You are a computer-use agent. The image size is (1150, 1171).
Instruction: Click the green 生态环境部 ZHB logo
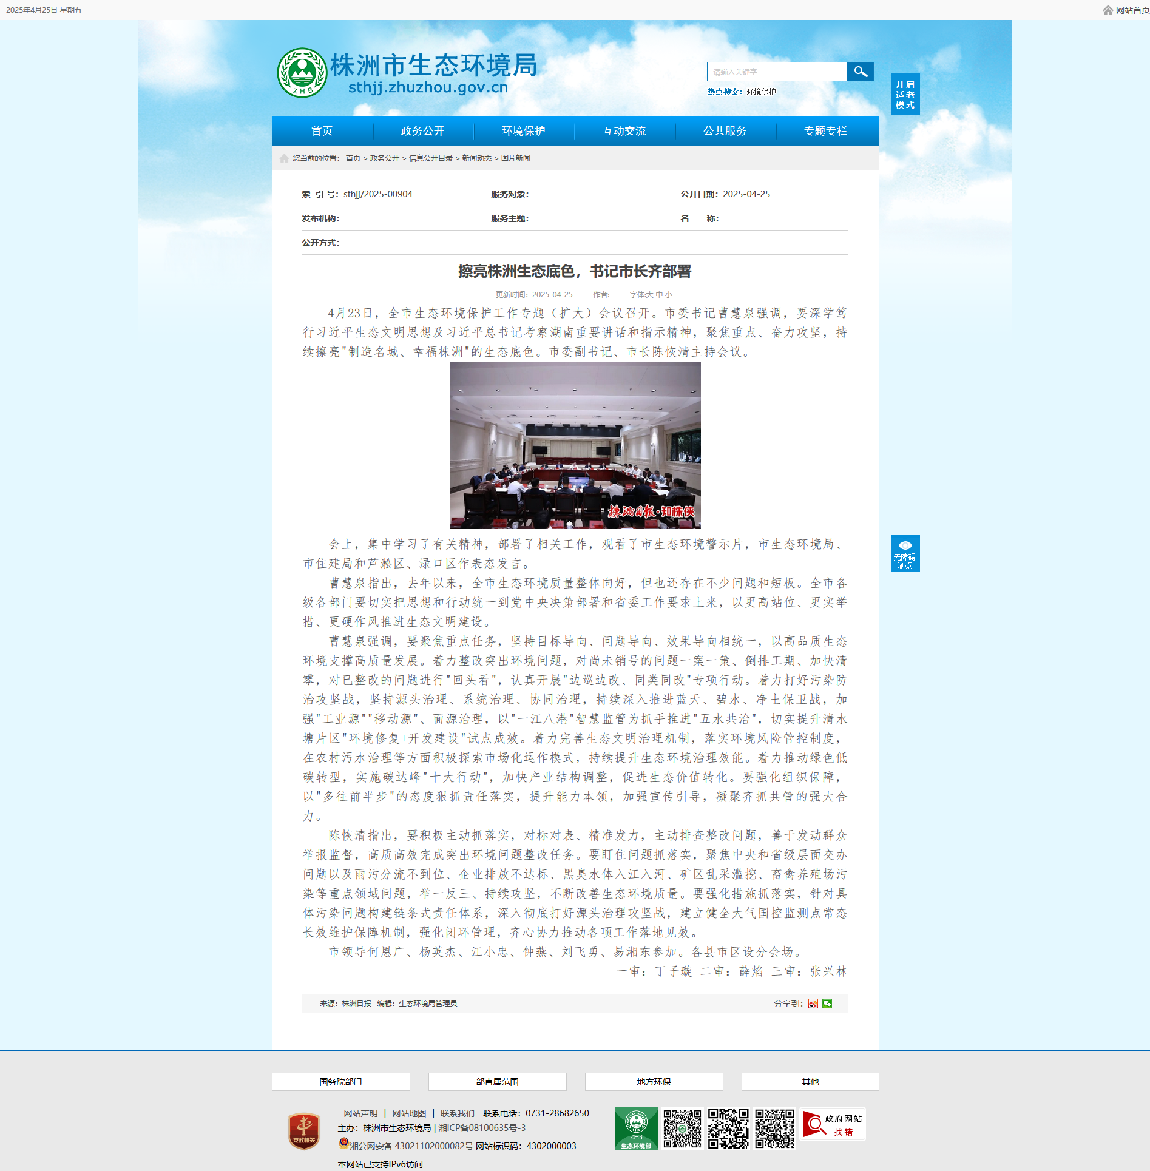pos(635,1129)
